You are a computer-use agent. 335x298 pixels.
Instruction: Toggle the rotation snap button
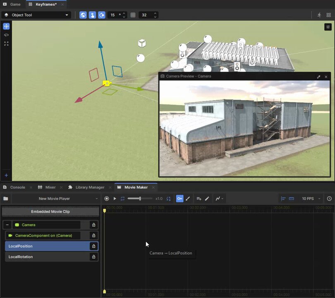[x=102, y=15]
